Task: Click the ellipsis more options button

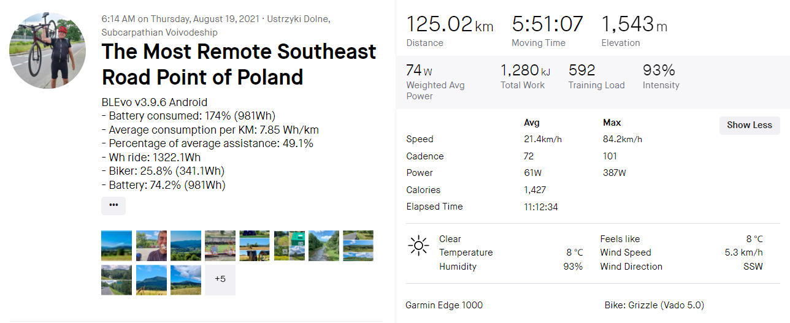Action: tap(113, 205)
